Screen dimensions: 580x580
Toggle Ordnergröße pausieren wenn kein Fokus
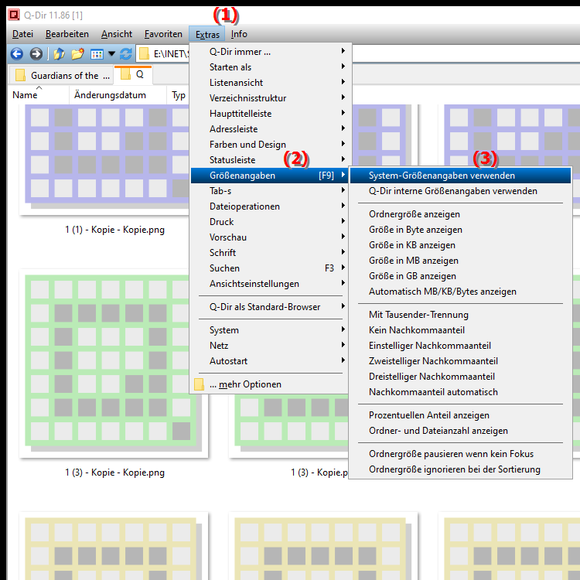coord(460,454)
